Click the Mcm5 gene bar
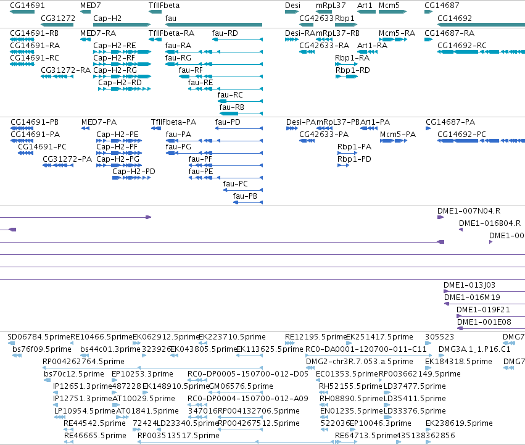Image resolution: width=525 pixels, height=445 pixels. coord(392,12)
